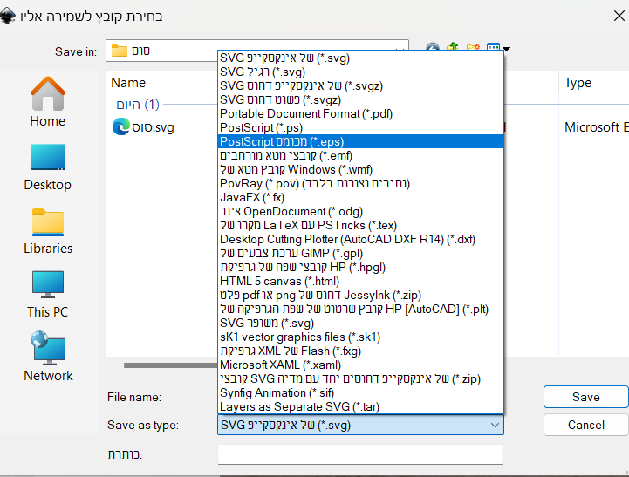The width and height of the screenshot is (629, 477).
Task: Click the כותרת title input field
Action: [360, 454]
